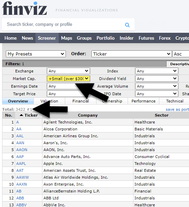Click the finviz logo
189x207 pixels.
[25, 8]
